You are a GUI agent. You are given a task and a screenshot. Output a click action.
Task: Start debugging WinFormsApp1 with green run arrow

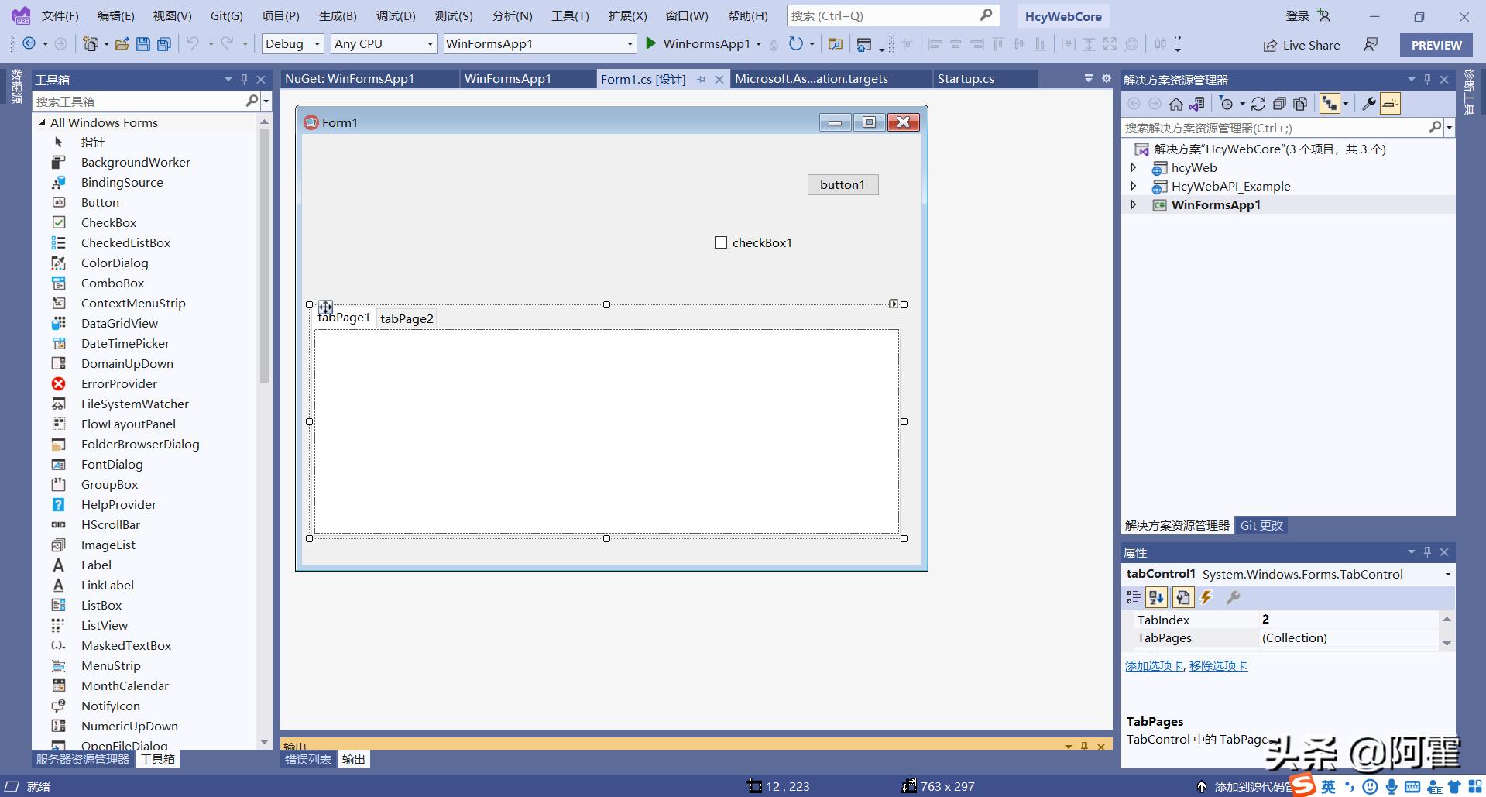pyautogui.click(x=650, y=44)
